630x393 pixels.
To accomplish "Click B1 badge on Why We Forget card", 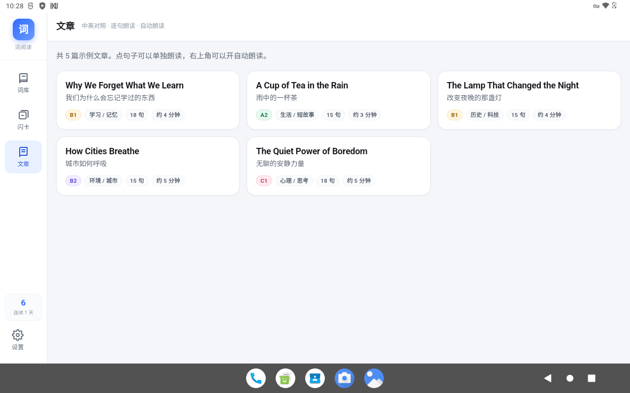I will [x=73, y=115].
